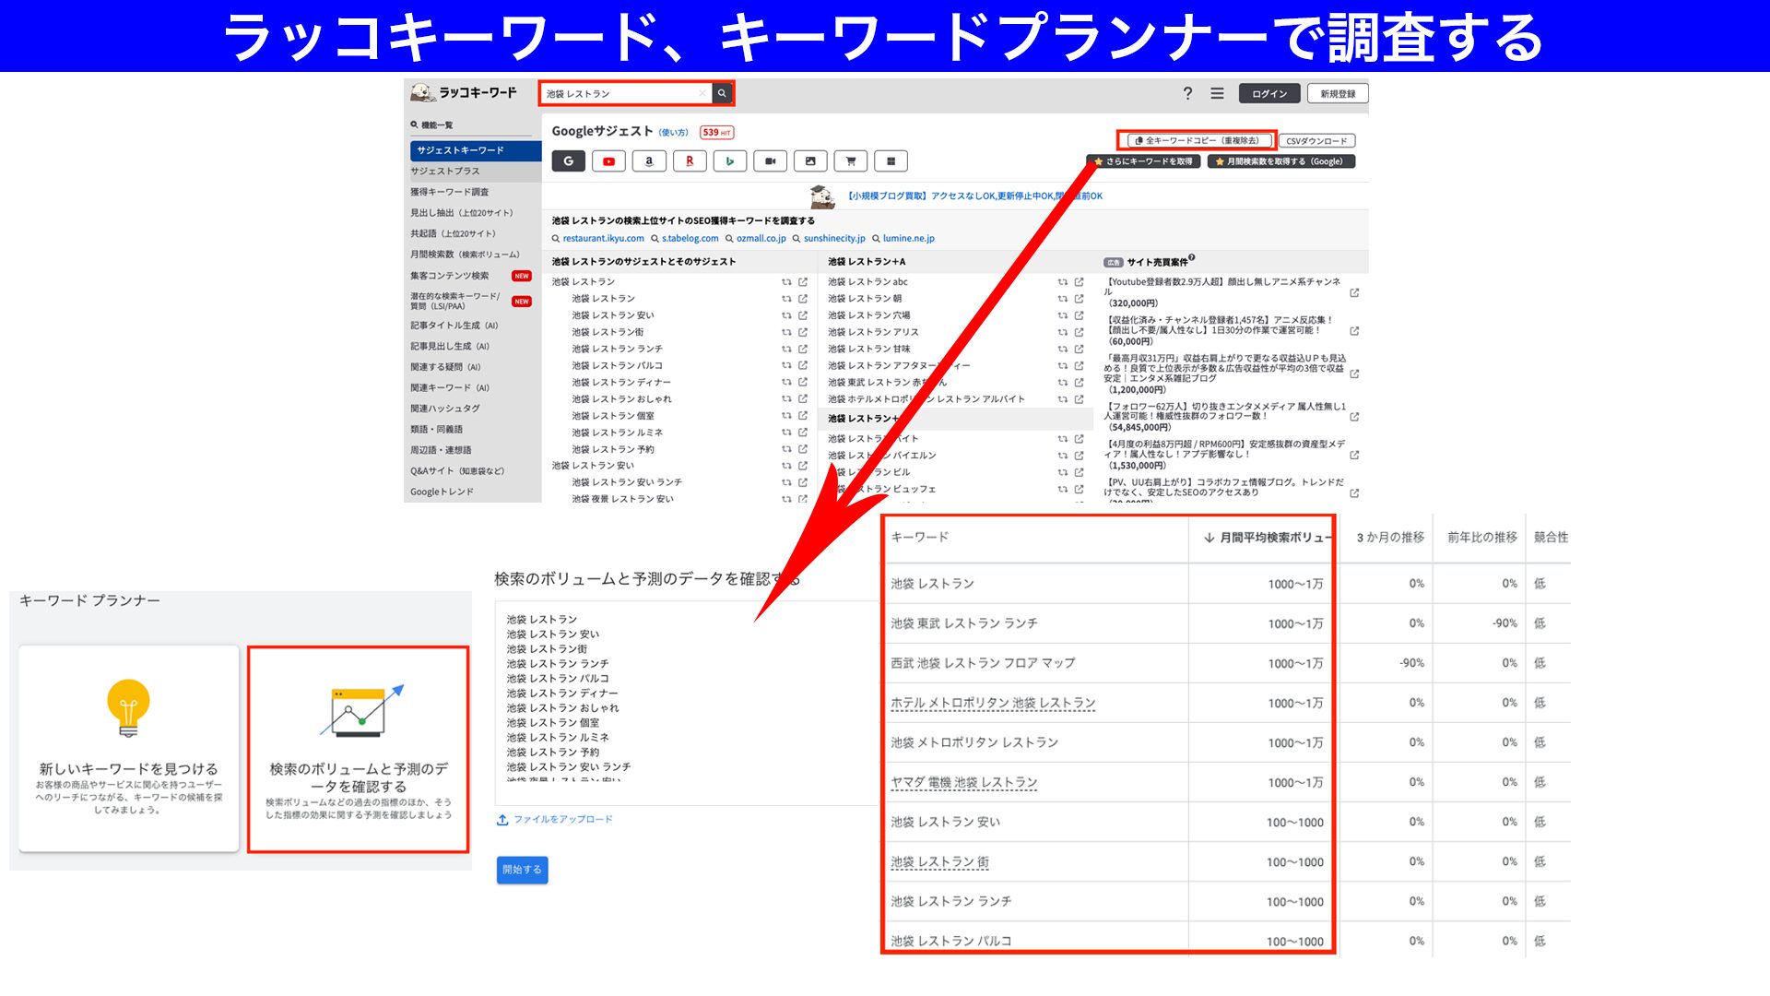This screenshot has height=996, width=1770.
Task: Click the ログイン button
Action: click(1268, 94)
